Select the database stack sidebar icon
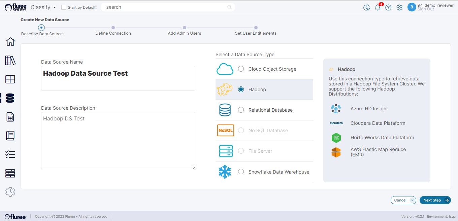The height and width of the screenshot is (221, 458). click(10, 98)
